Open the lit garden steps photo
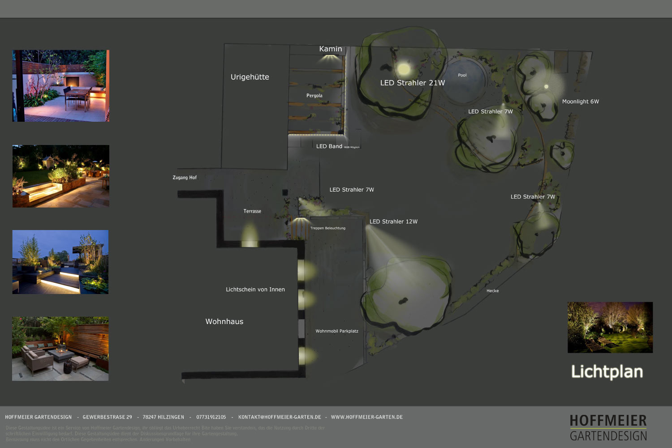This screenshot has width=672, height=448. 61,176
